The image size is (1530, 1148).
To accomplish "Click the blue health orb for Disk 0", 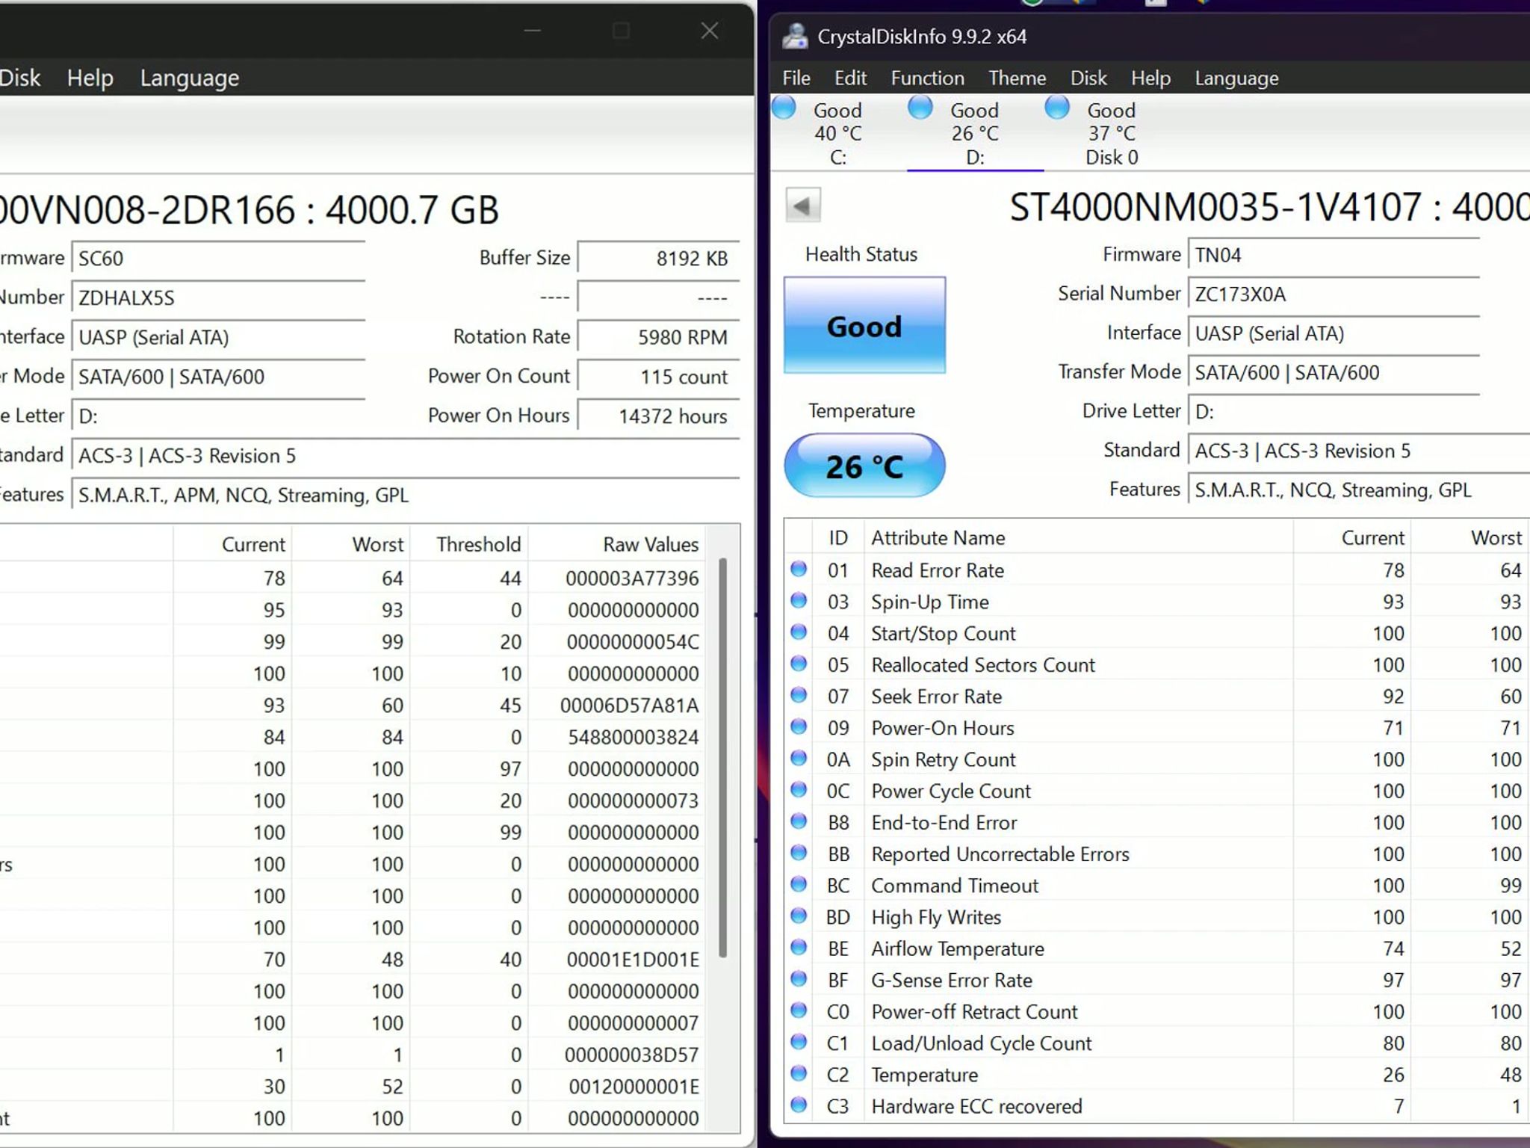I will pyautogui.click(x=1057, y=108).
